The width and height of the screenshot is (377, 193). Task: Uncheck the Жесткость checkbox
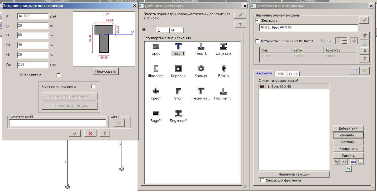(257, 21)
